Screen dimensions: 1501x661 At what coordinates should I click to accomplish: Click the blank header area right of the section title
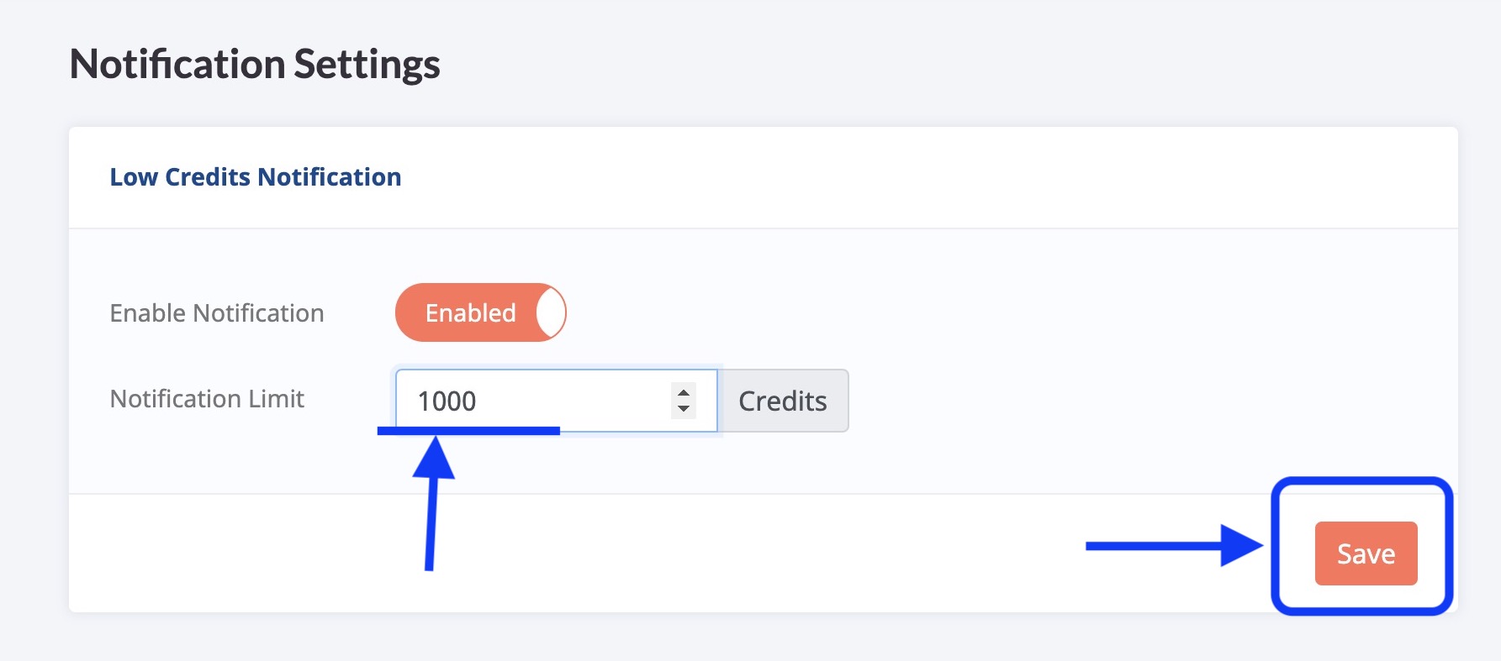(x=925, y=177)
